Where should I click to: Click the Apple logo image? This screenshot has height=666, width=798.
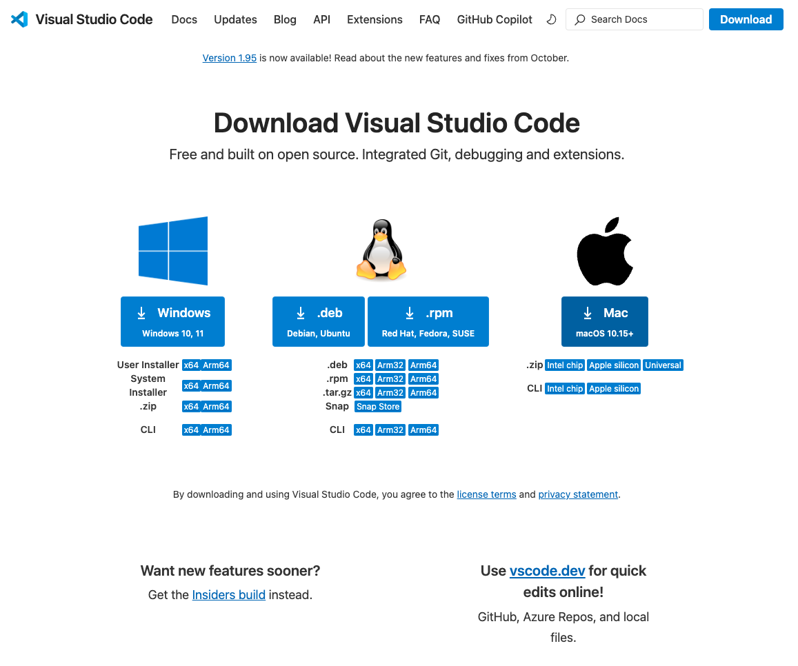pyautogui.click(x=605, y=252)
